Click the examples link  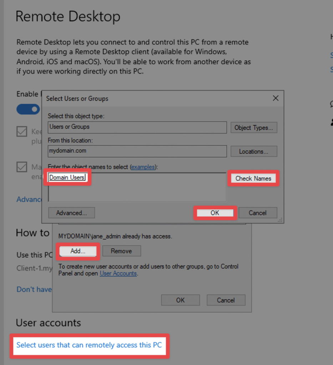[143, 167]
